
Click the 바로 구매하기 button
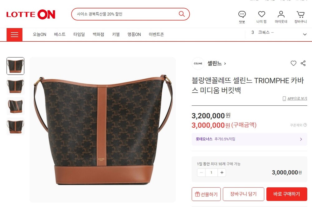coord(287,194)
